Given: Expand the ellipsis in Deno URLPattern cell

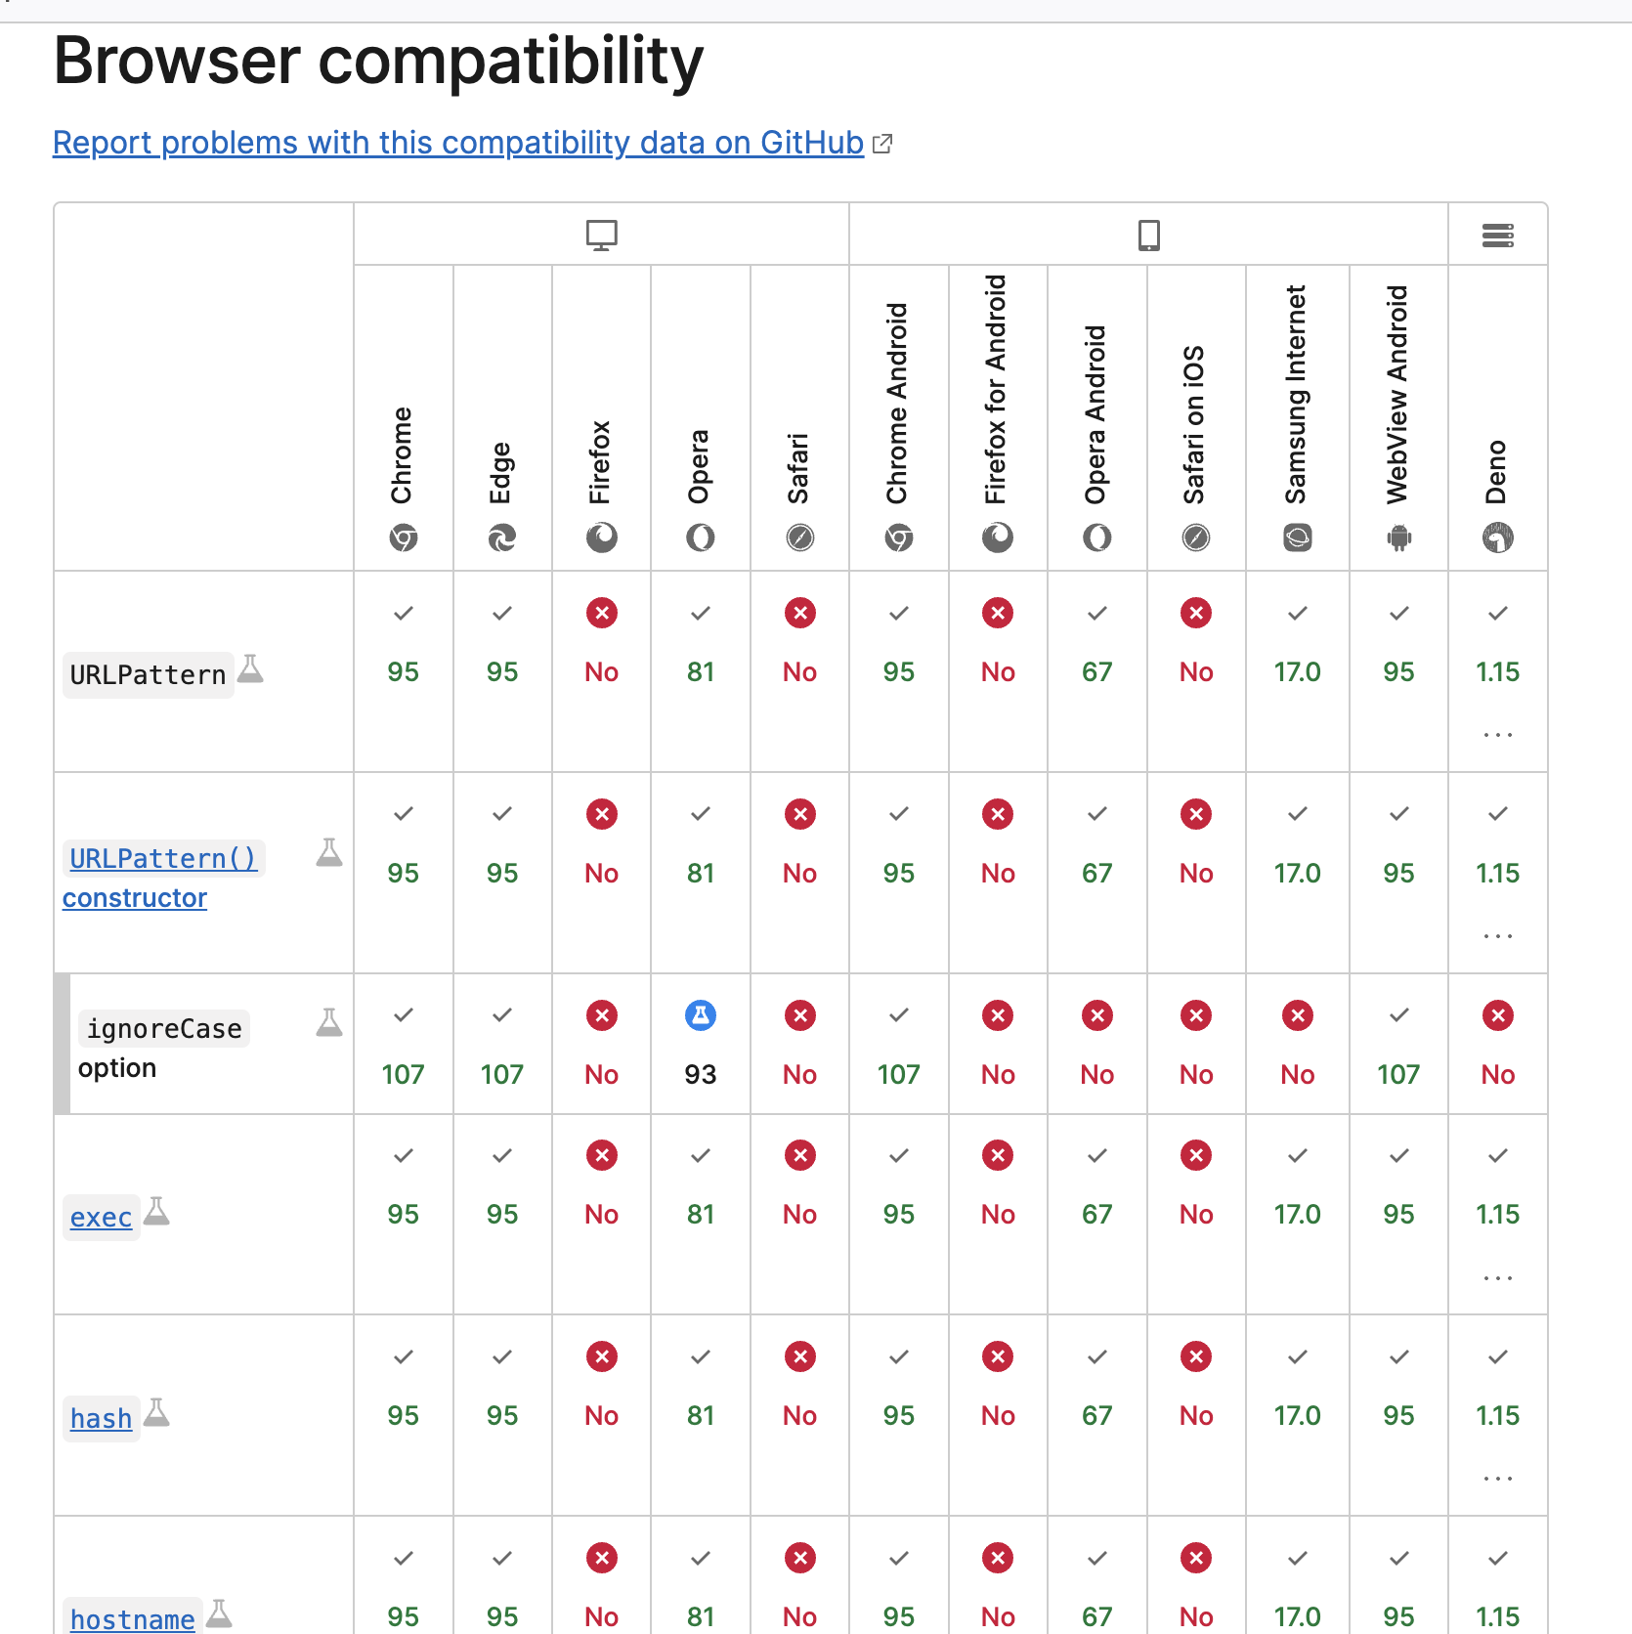Looking at the screenshot, I should coord(1496,734).
